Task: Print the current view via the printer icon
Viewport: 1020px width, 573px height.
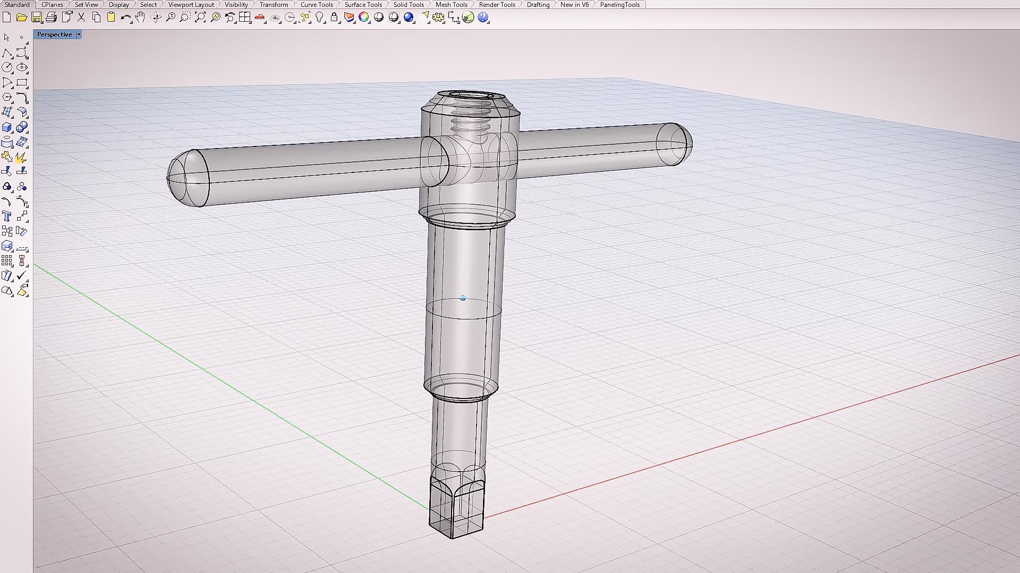Action: pos(52,18)
